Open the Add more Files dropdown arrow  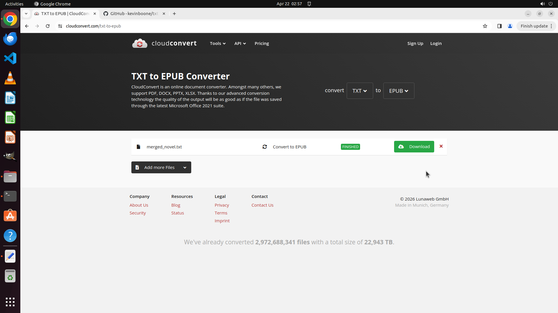[185, 168]
